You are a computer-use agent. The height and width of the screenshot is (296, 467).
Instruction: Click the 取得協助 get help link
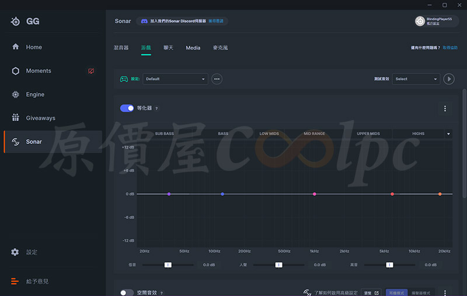tap(450, 48)
